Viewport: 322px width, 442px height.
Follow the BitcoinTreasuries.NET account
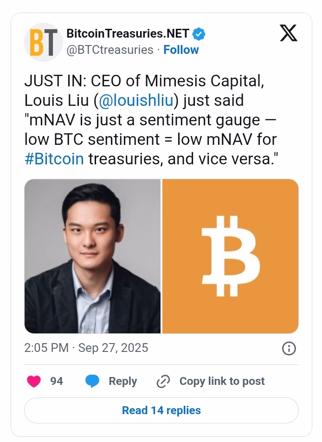pyautogui.click(x=181, y=50)
